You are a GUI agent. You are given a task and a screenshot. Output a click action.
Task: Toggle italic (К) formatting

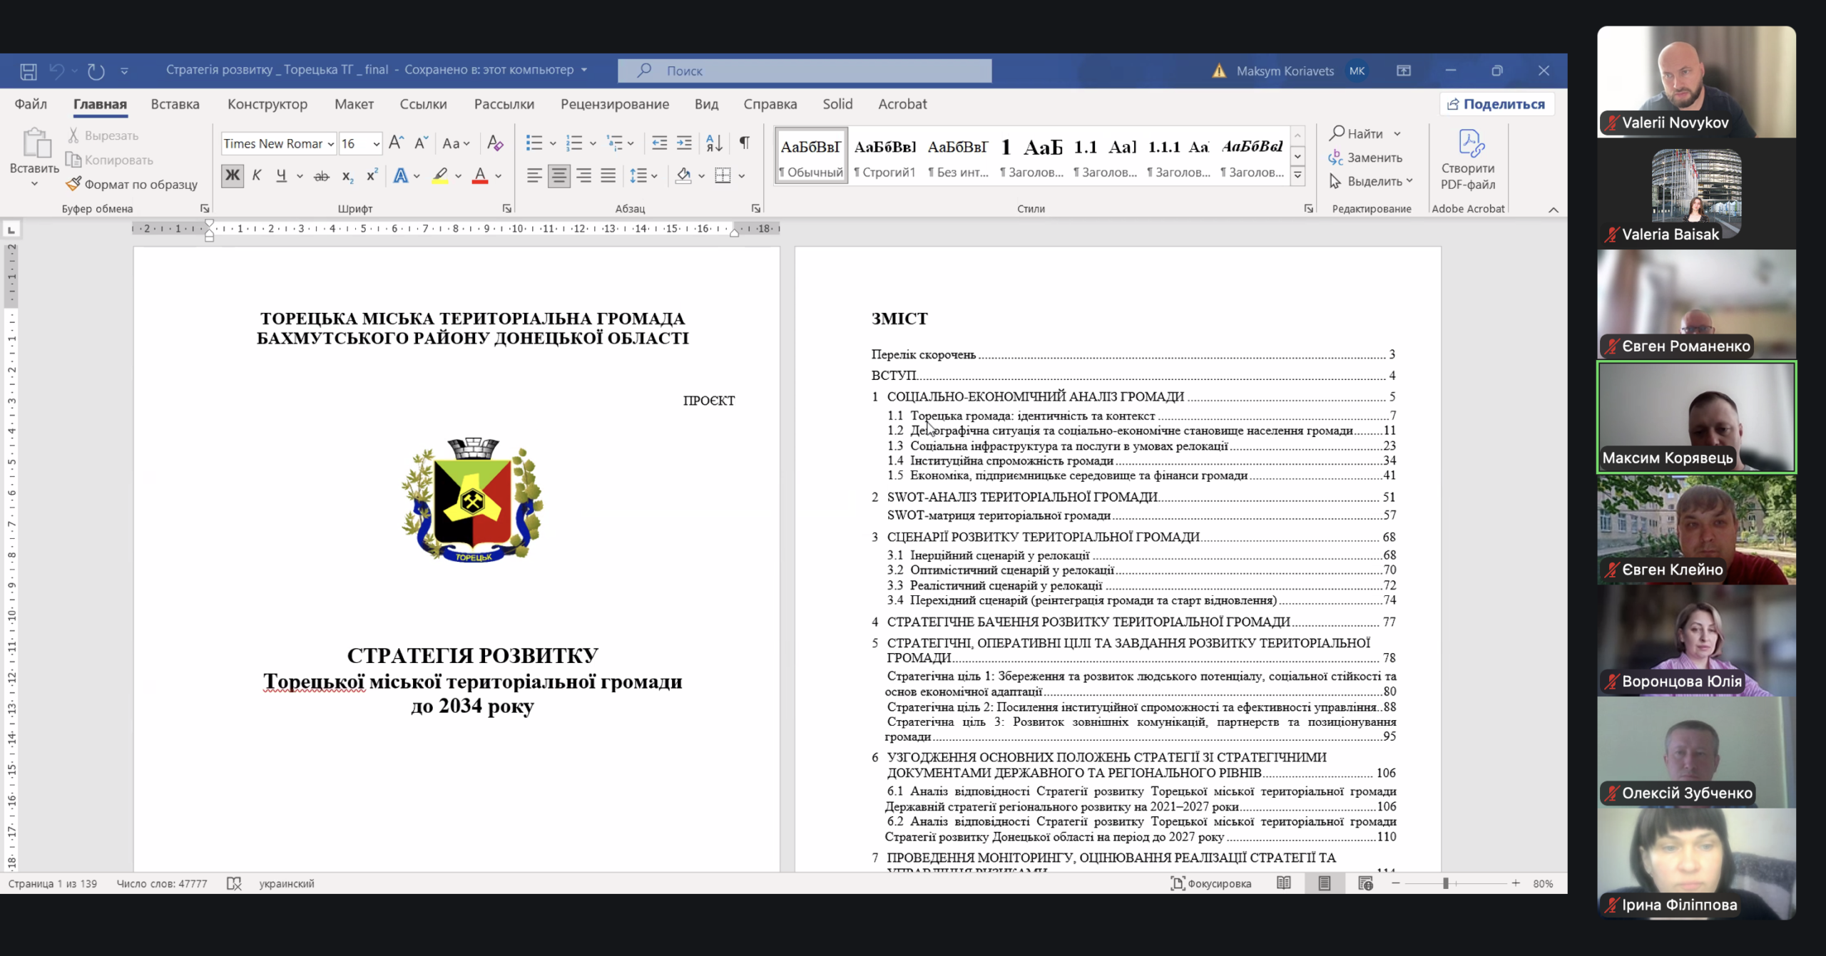(257, 175)
